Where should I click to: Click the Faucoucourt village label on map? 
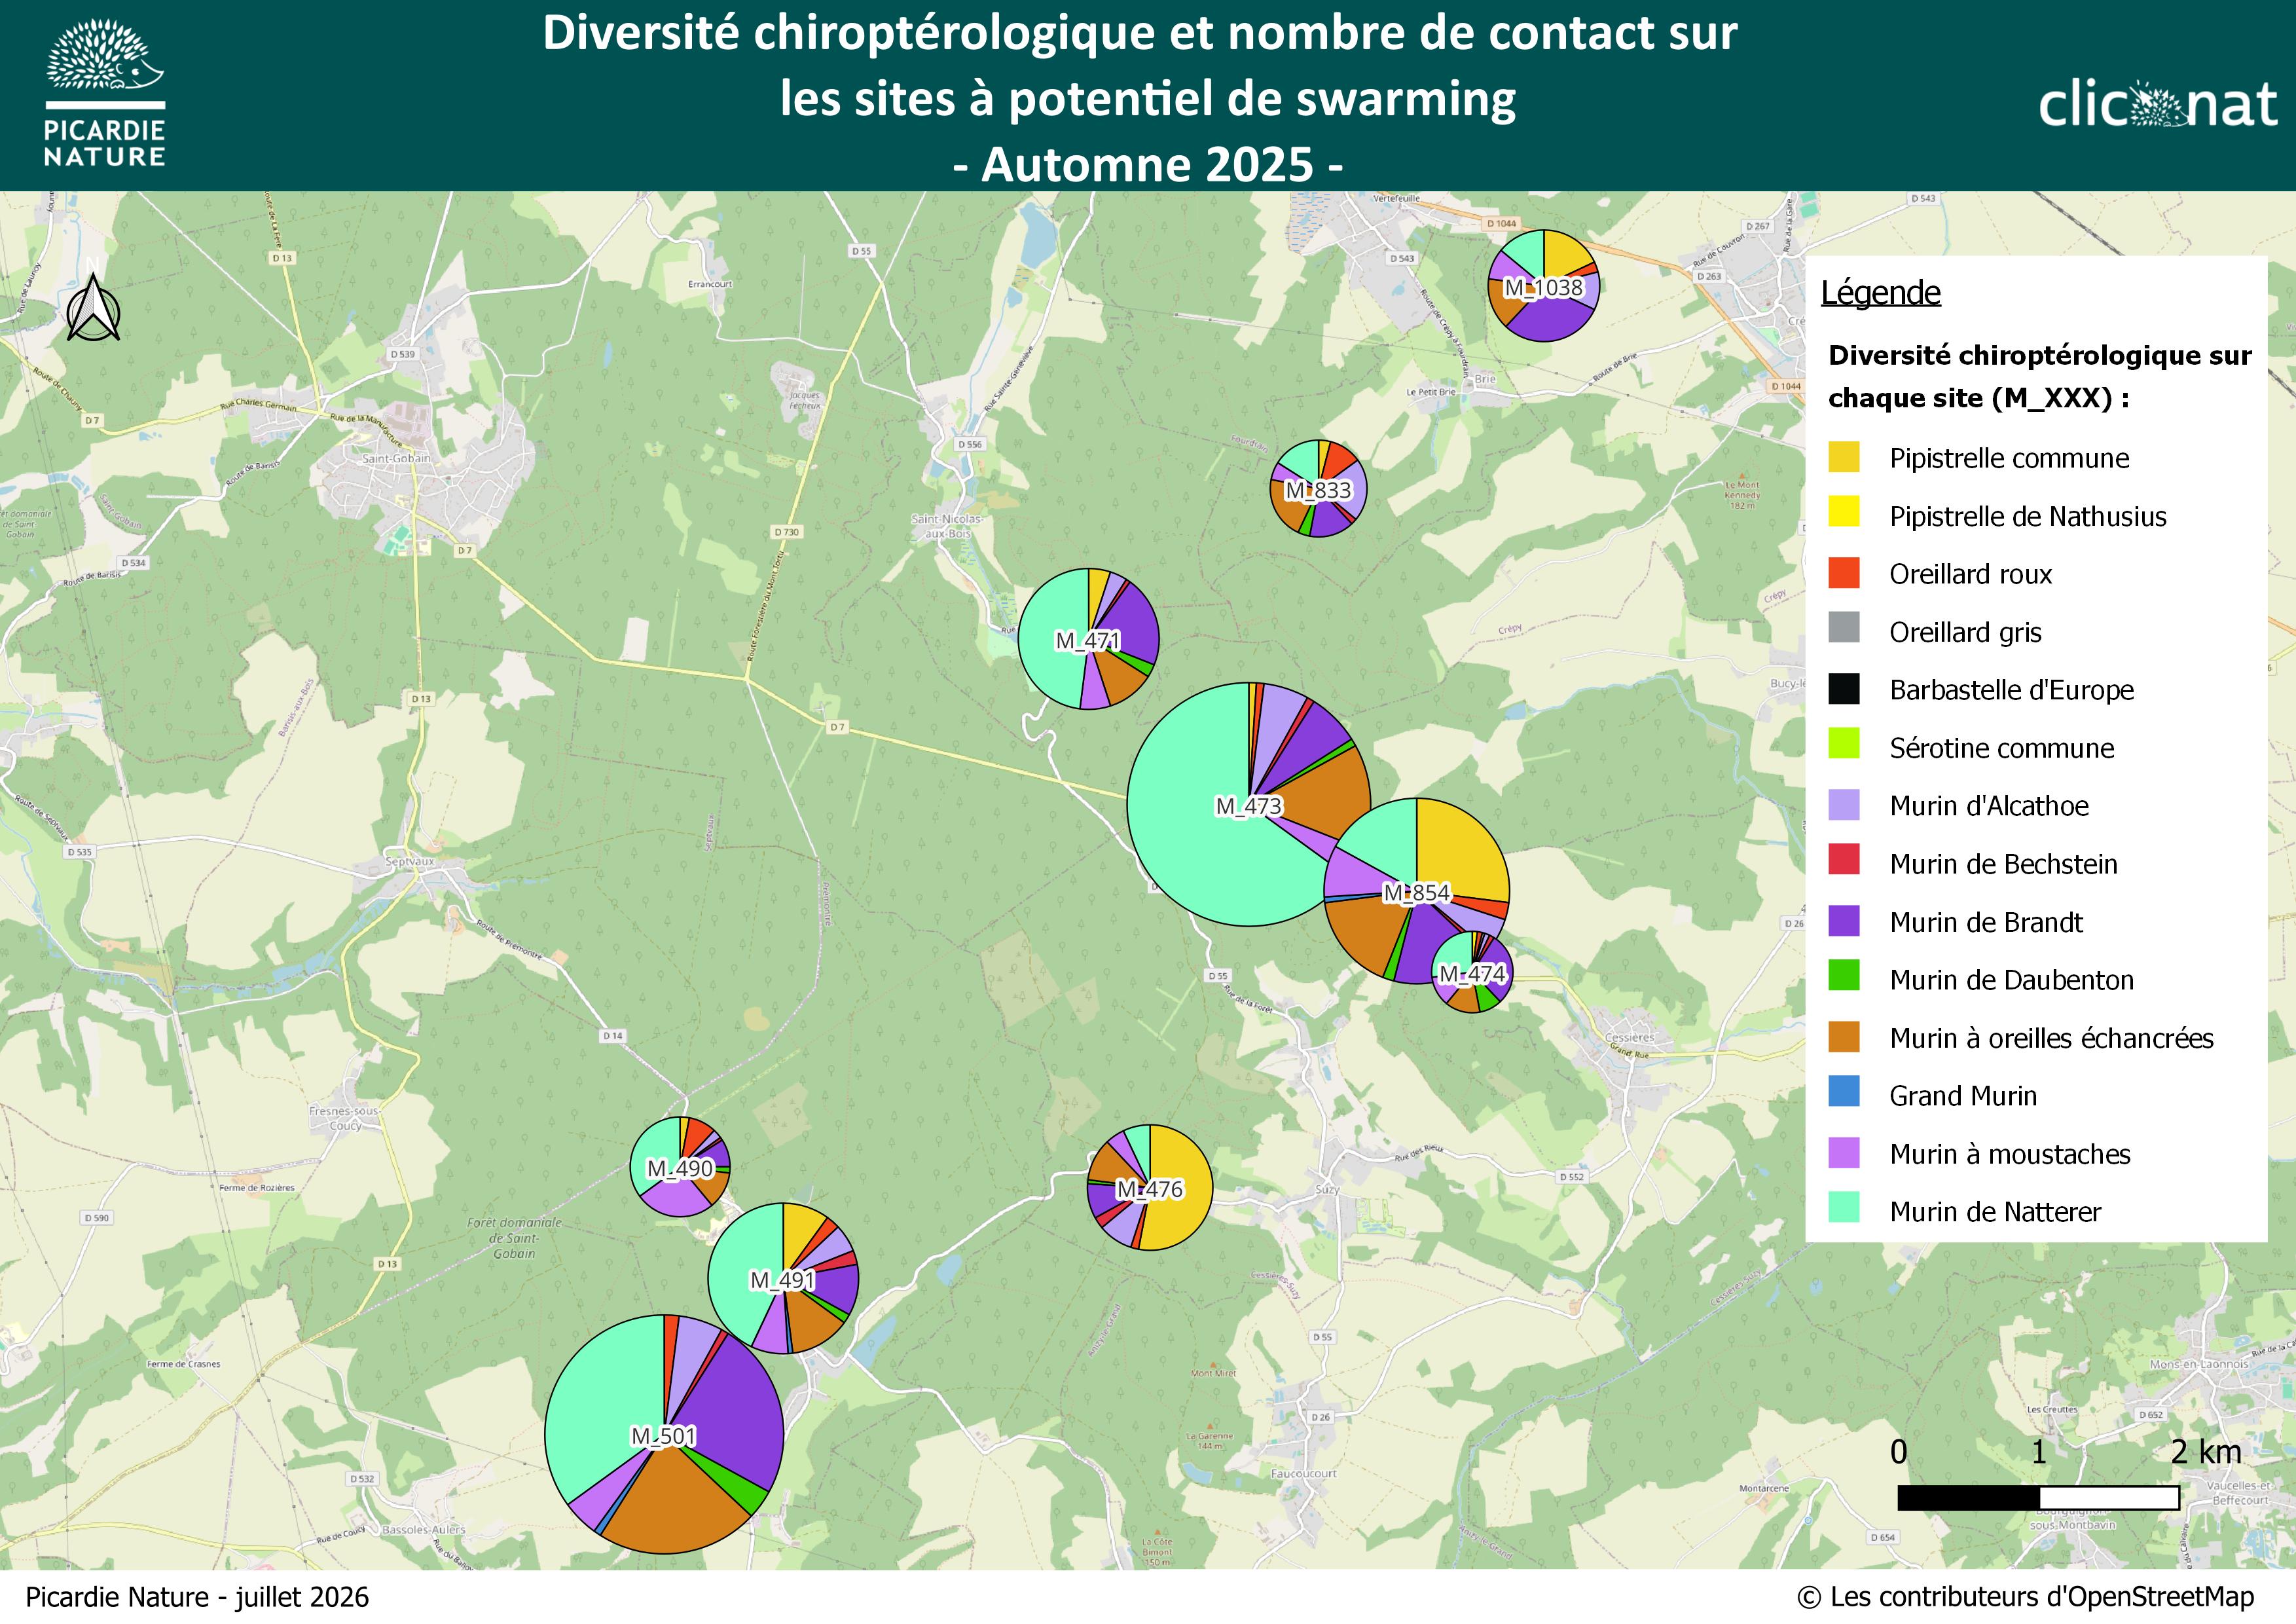coord(1303,1473)
